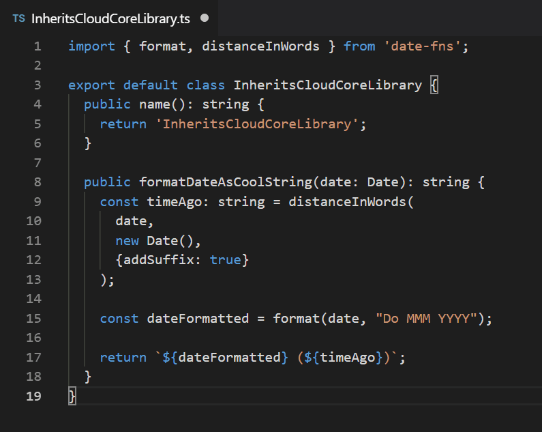542x432 pixels.
Task: Click 'return' keyword on line 5
Action: point(123,124)
